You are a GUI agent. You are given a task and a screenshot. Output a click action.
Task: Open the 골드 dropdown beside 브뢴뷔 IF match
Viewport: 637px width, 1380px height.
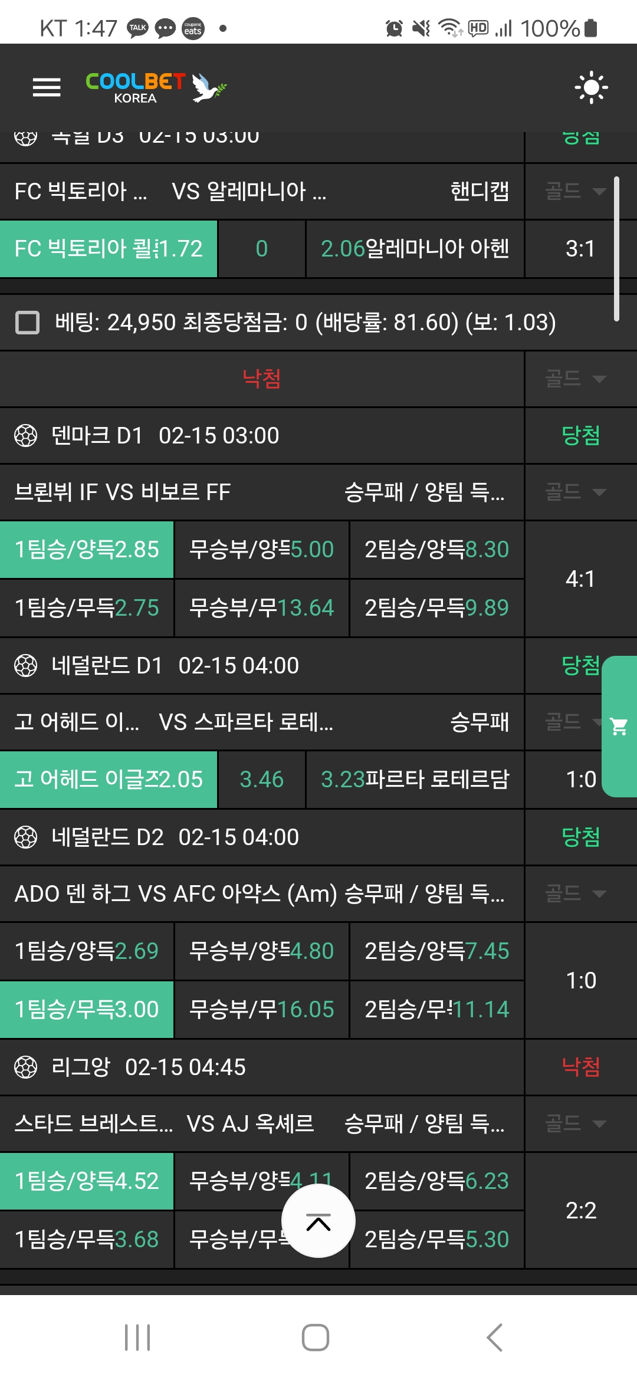576,492
